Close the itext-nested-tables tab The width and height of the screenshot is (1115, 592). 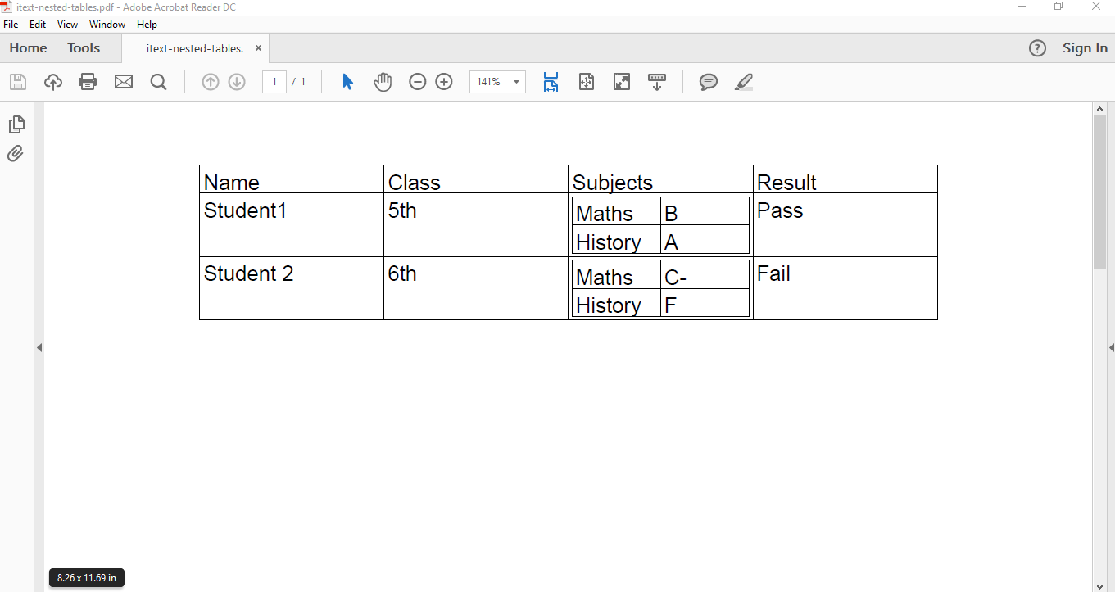[x=258, y=48]
